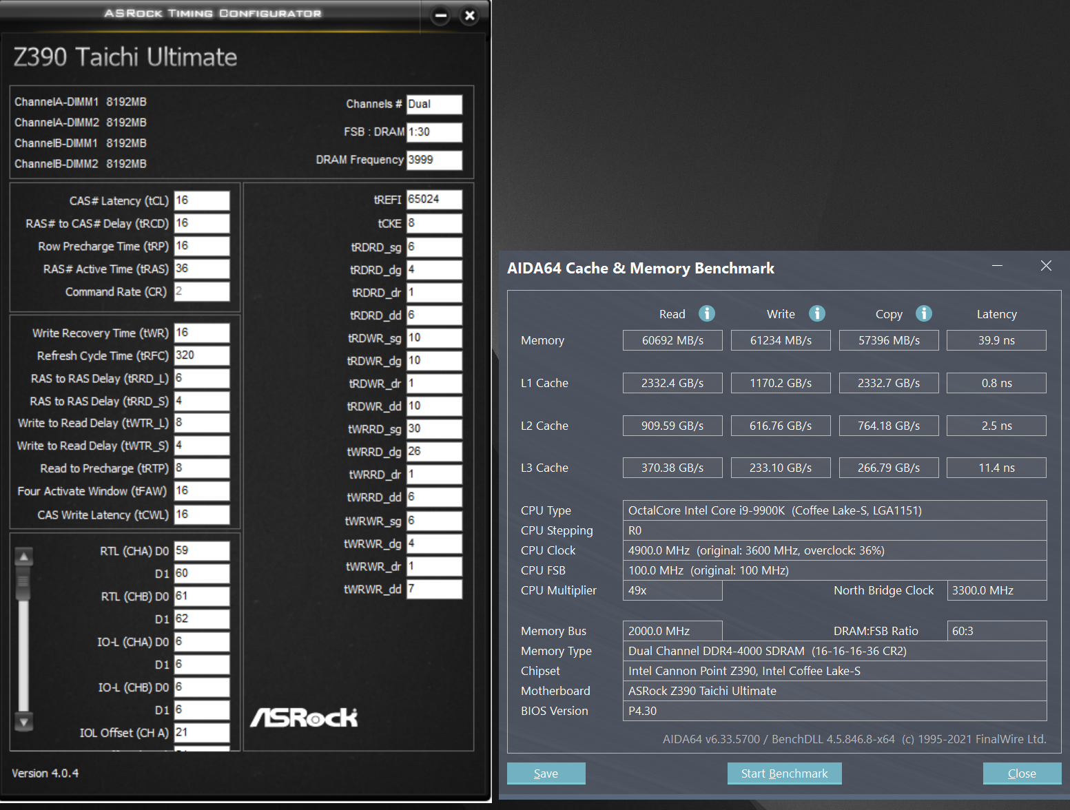Select the Memory Type value DDR4-4000 SDRAM
Viewport: 1070px width, 810px height.
[x=835, y=651]
